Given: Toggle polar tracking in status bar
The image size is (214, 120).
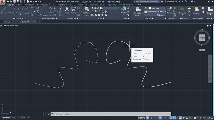Looking at the screenshot, I should tap(160, 118).
